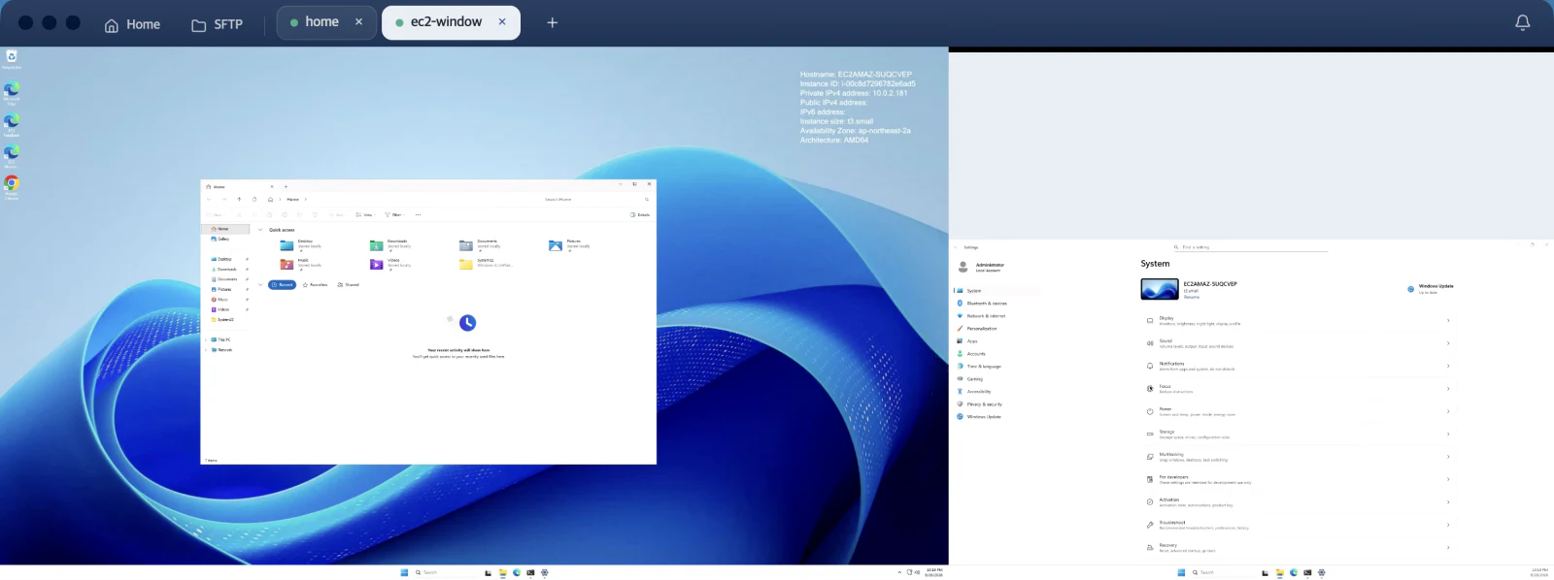Screen dimensions: 1554x580
Task: Add a new File Explorer tab
Action: pos(286,186)
